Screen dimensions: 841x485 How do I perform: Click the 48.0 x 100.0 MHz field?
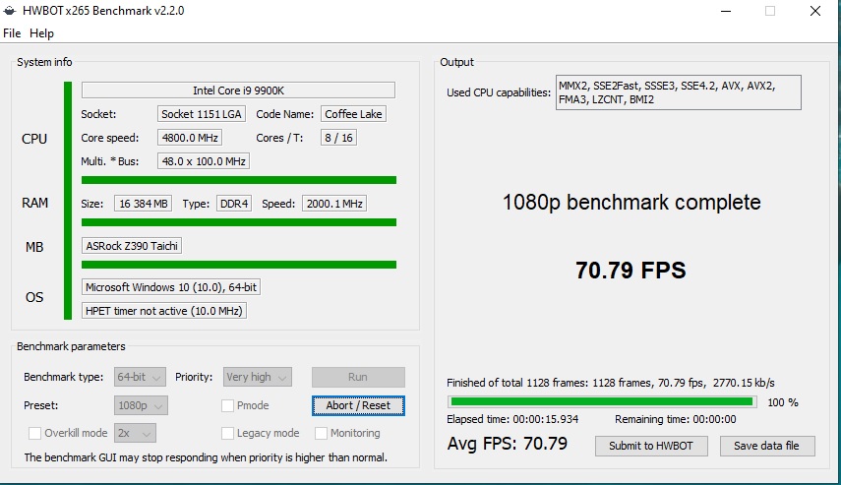[x=204, y=161]
